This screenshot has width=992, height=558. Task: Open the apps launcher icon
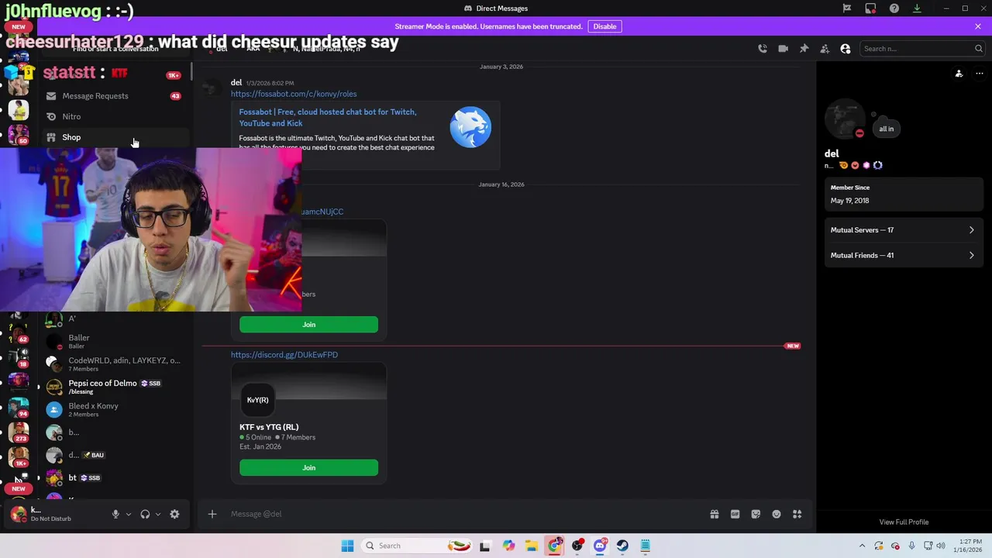797,514
